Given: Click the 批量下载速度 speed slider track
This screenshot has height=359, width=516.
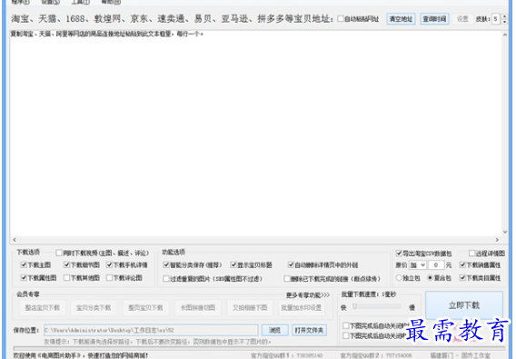Looking at the screenshot, I should (377, 306).
